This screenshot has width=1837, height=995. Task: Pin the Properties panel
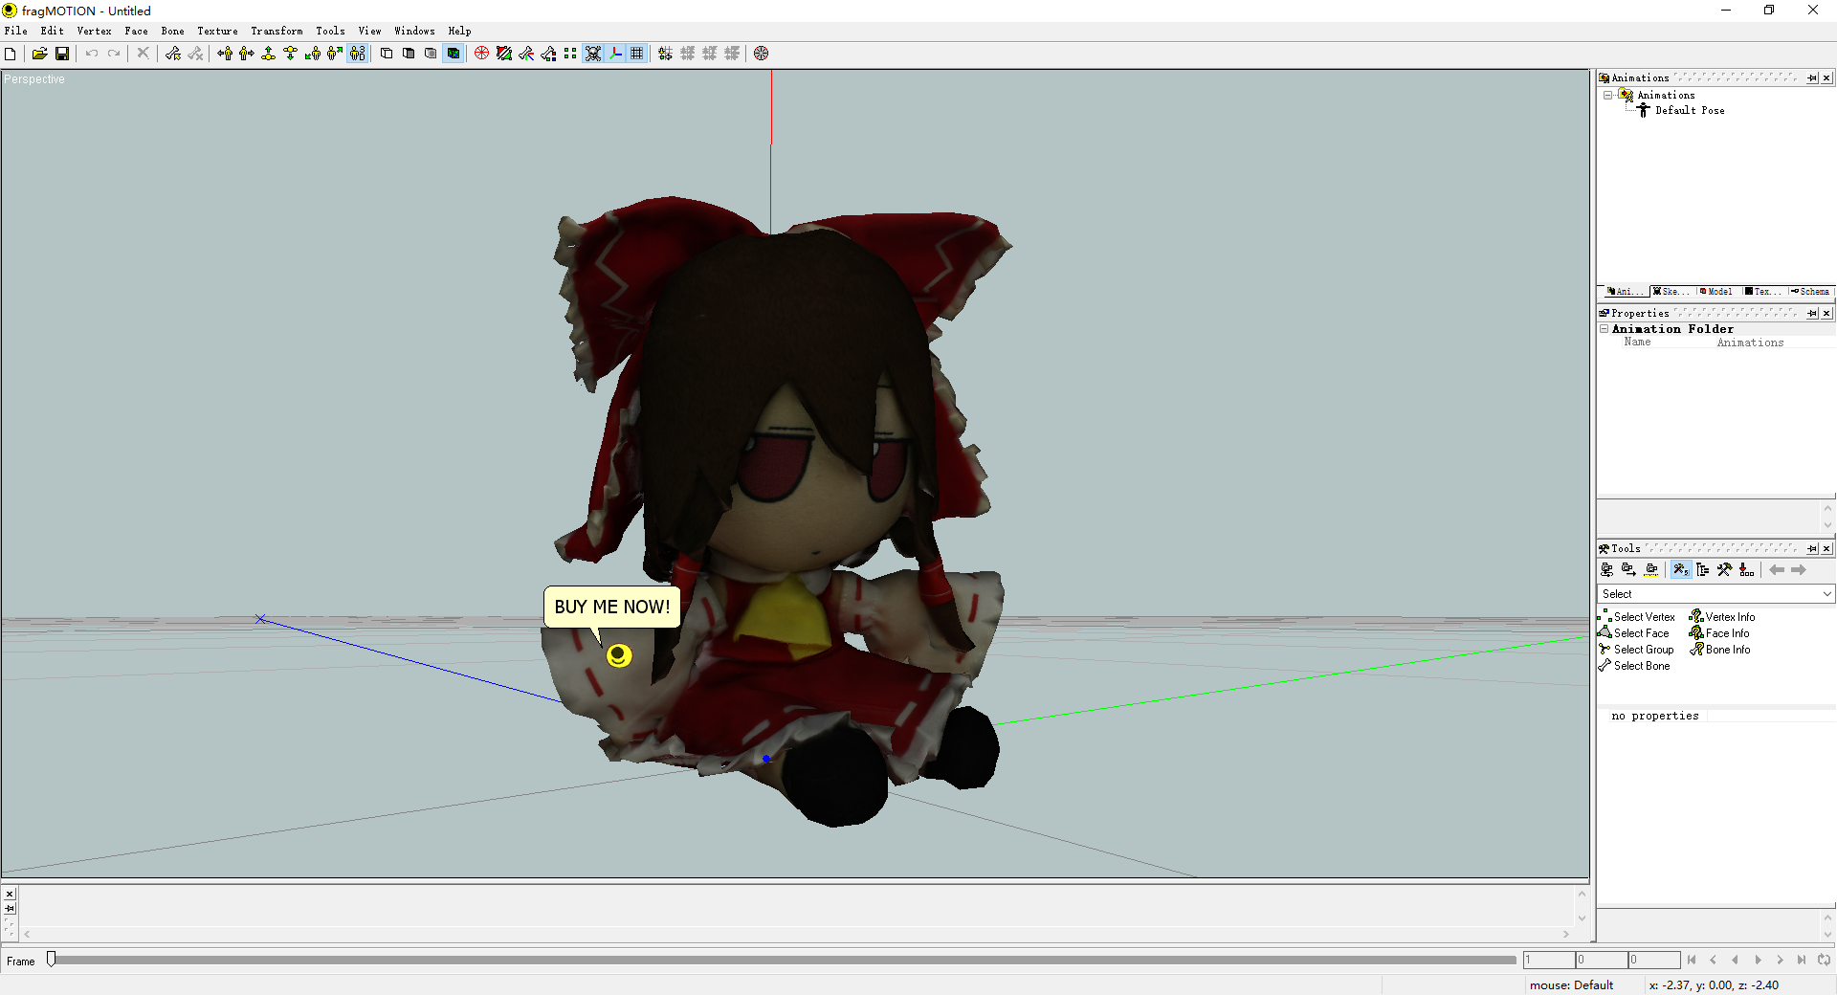pyautogui.click(x=1812, y=314)
